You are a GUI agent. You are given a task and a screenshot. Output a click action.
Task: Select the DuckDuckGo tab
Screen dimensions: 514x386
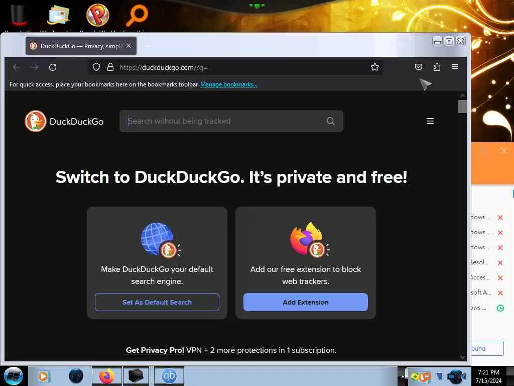click(x=81, y=46)
